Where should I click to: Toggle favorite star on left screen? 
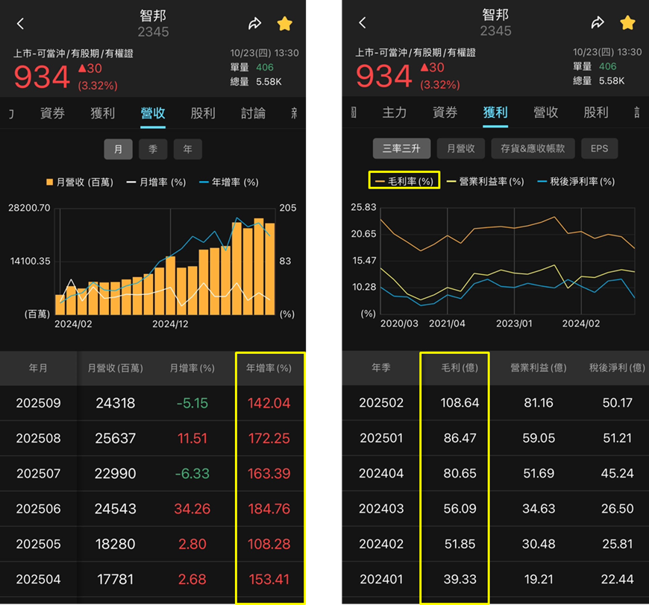point(285,24)
